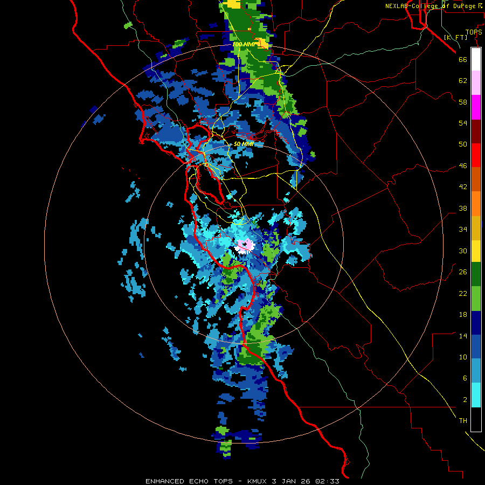Click the '3 JAN 26' date text
The image size is (485, 485).
(x=292, y=481)
